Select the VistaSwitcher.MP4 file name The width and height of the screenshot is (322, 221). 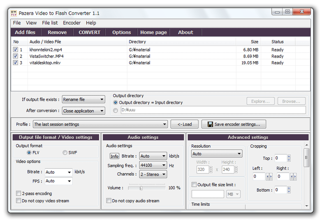(x=46, y=56)
